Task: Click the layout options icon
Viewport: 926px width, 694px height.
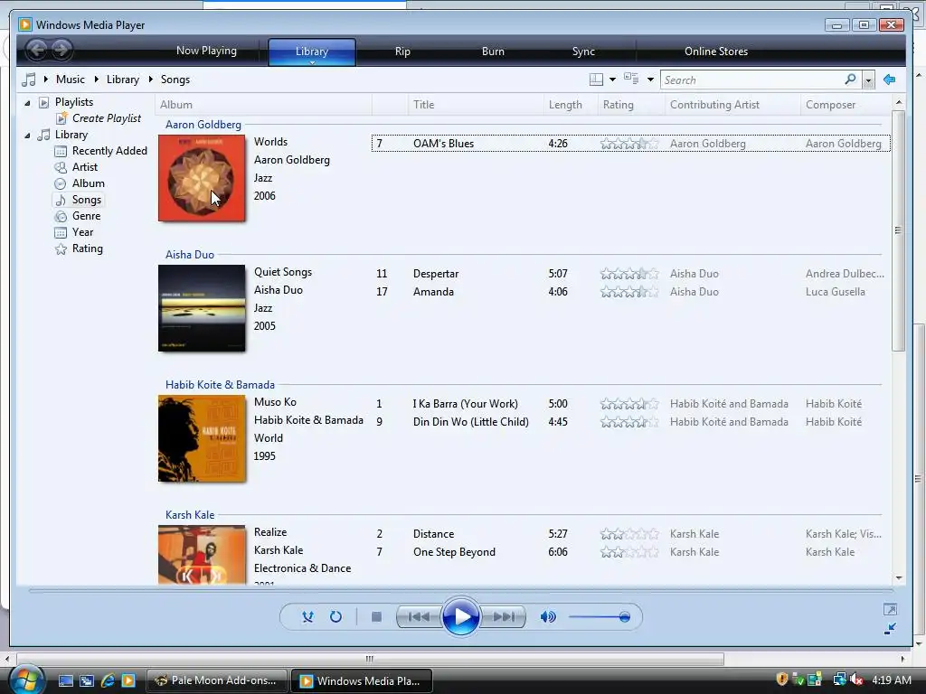Action: point(597,80)
